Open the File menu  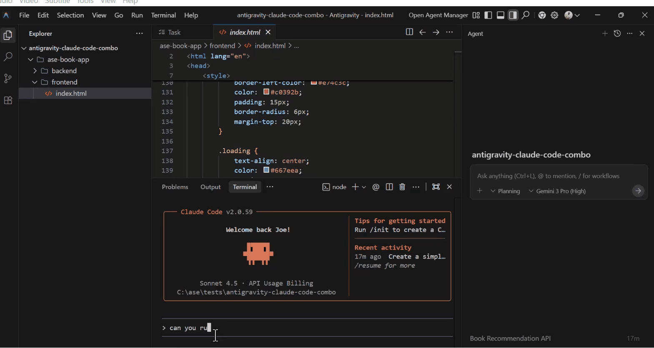[24, 15]
